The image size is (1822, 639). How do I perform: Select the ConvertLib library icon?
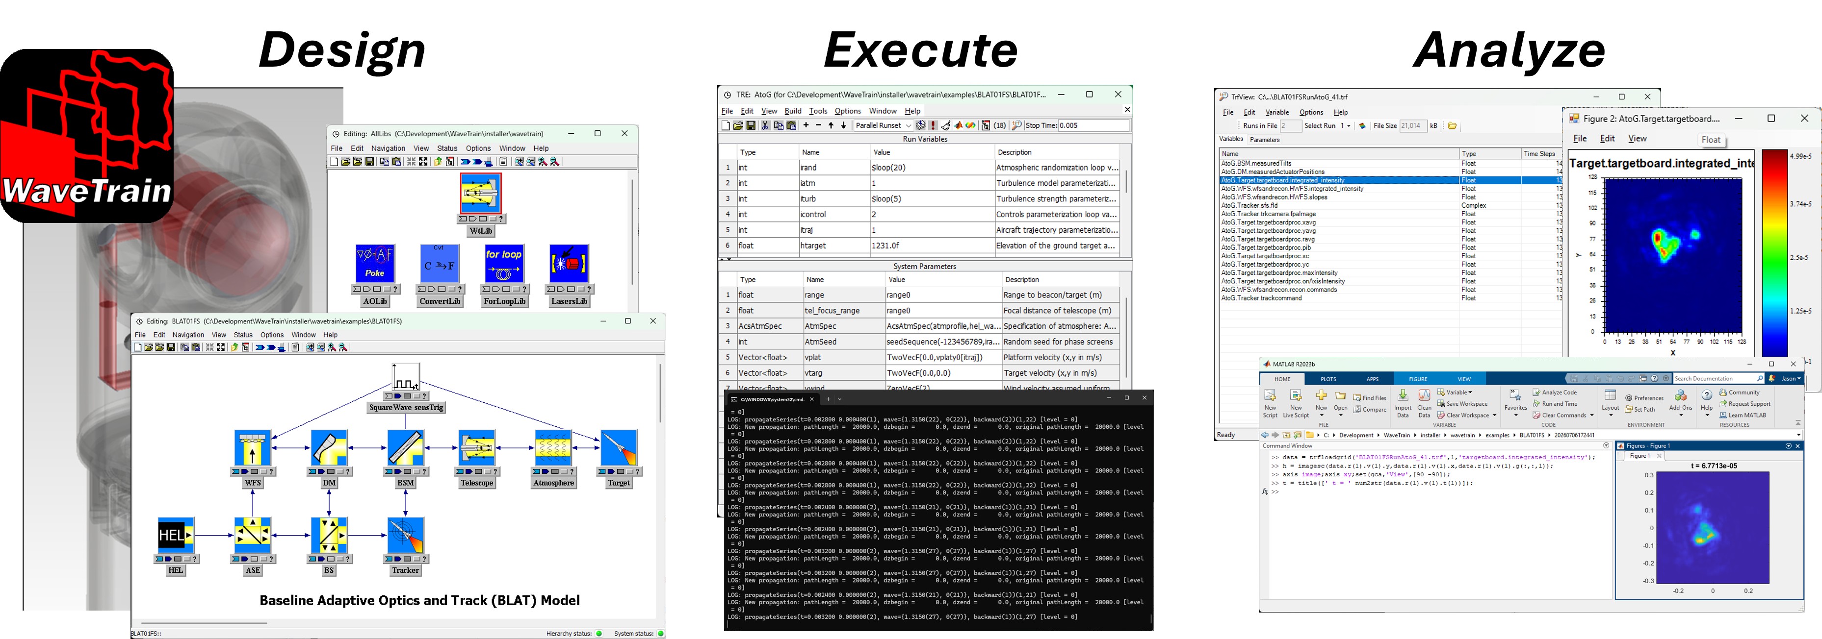pos(439,264)
